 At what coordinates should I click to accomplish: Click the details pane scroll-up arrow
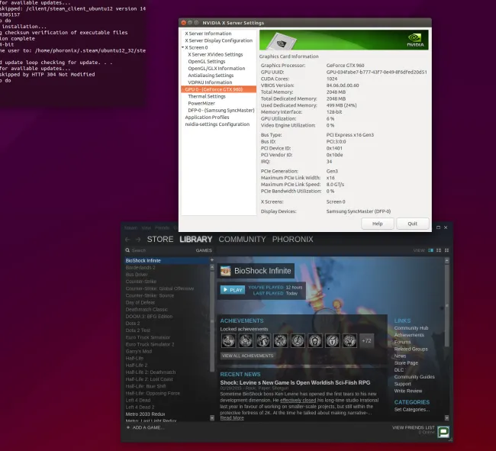point(446,261)
